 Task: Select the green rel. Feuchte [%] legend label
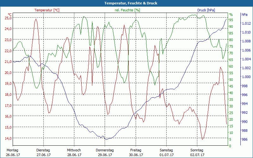tap(127, 10)
